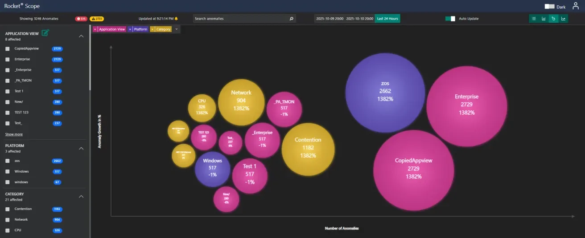Click the Show more link
585x238 pixels.
click(14, 134)
